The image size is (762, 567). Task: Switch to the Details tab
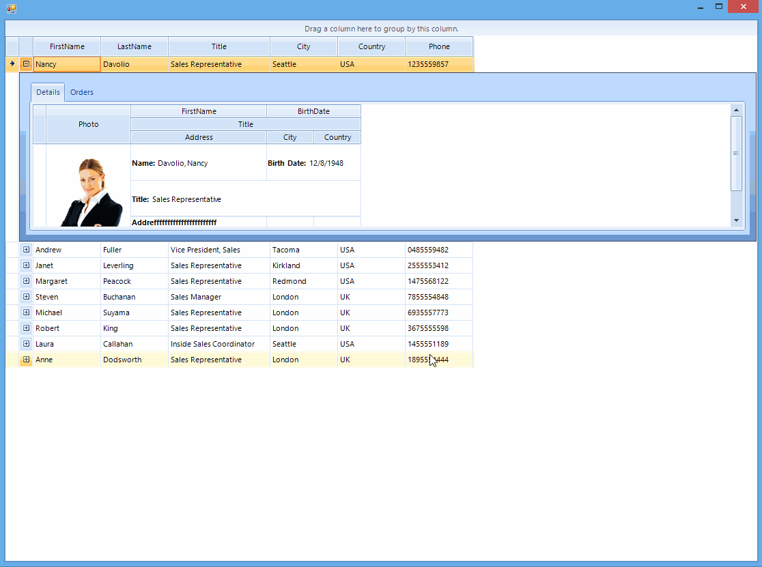pos(48,92)
